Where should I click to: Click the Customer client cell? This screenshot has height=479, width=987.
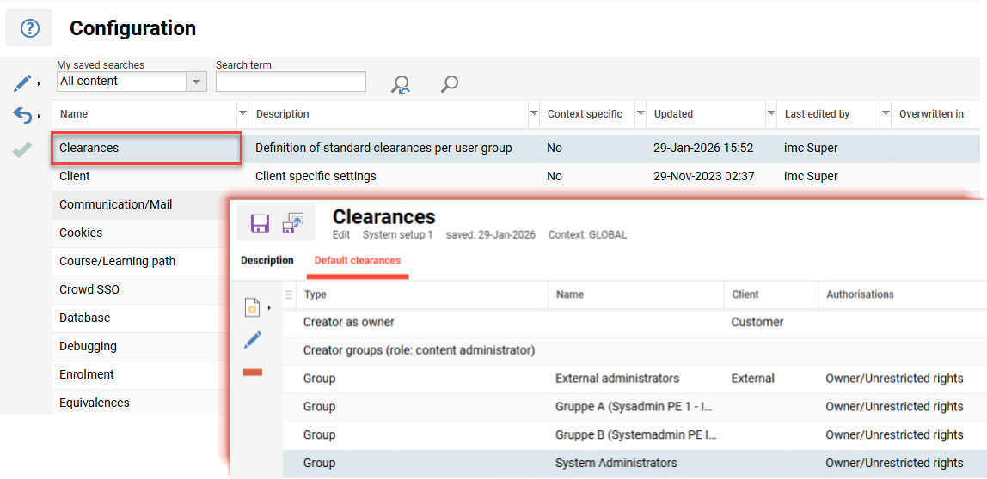click(757, 322)
